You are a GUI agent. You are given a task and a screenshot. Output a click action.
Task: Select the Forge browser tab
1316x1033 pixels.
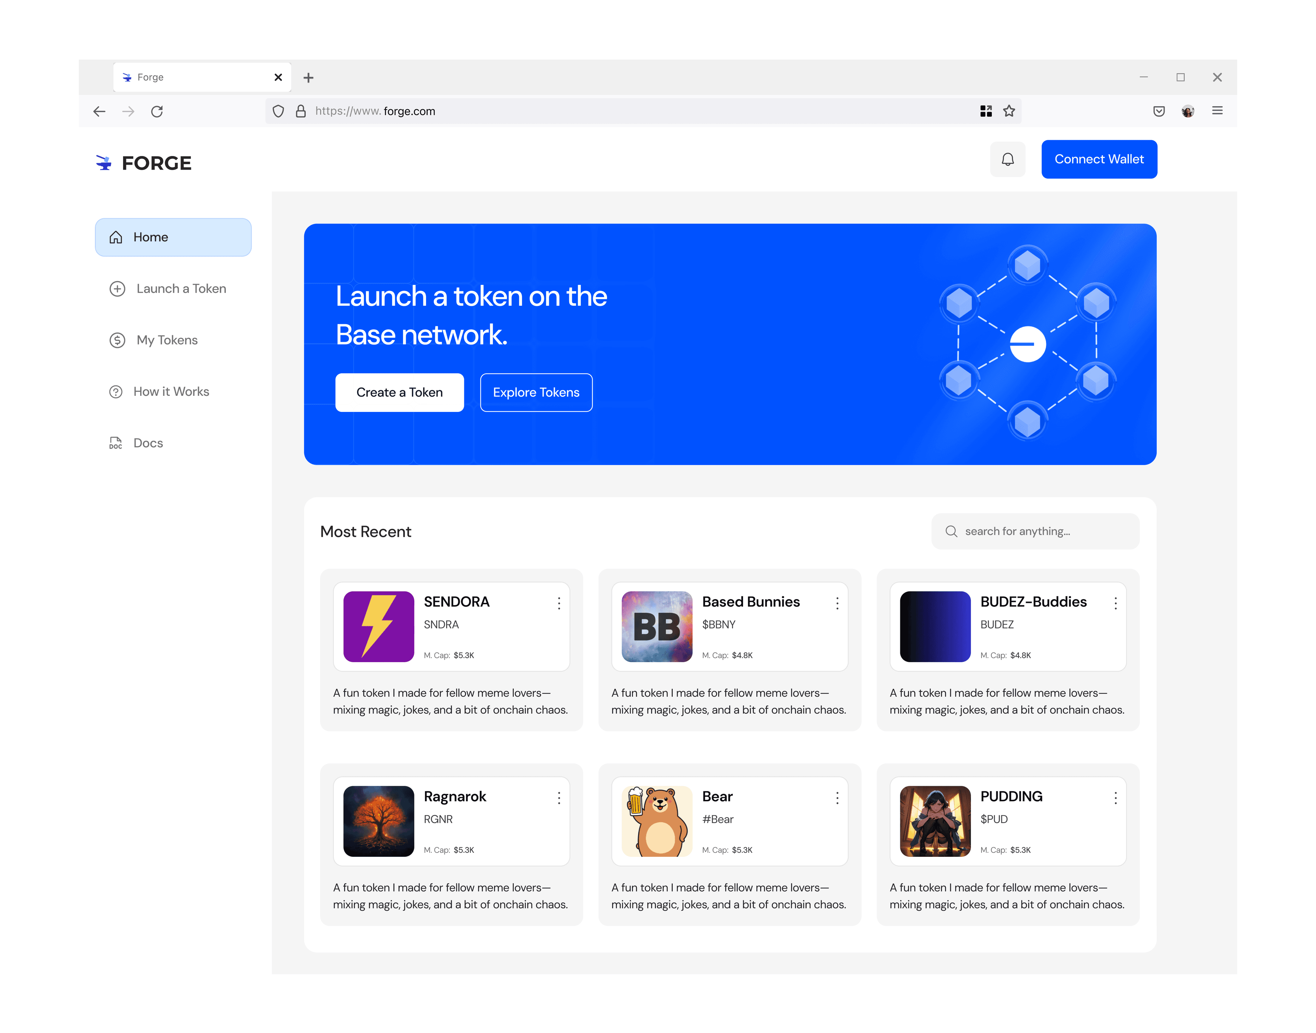(x=202, y=77)
